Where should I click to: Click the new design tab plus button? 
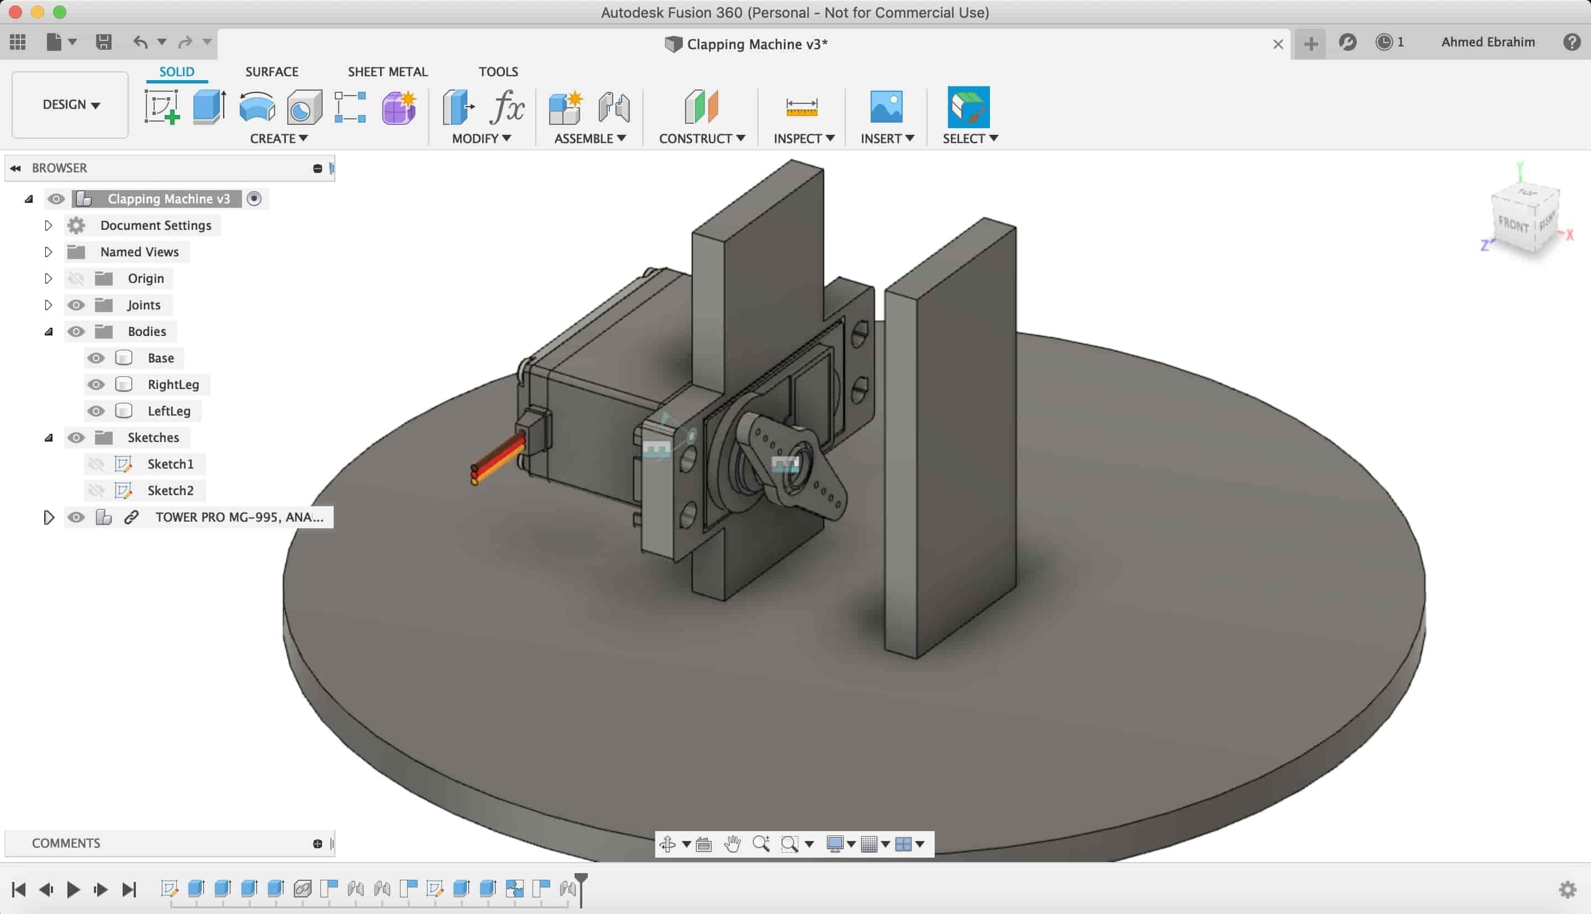point(1310,43)
